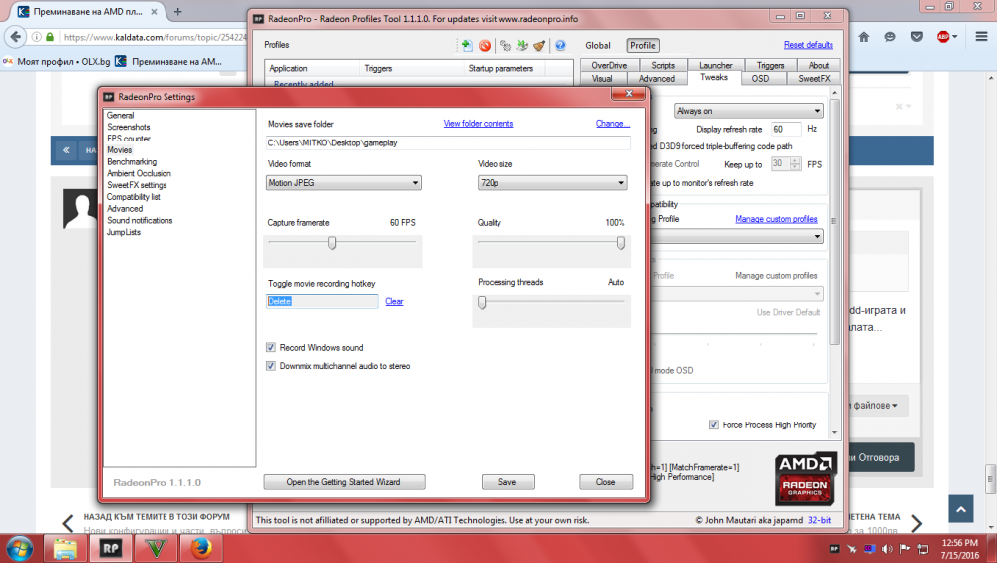Click the Firefox back arrow button
This screenshot has width=997, height=563.
tap(15, 37)
